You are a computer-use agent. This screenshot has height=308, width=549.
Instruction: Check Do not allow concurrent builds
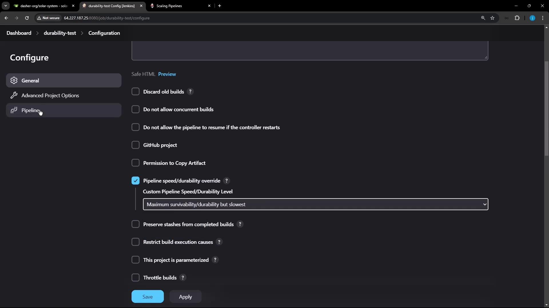(x=136, y=110)
